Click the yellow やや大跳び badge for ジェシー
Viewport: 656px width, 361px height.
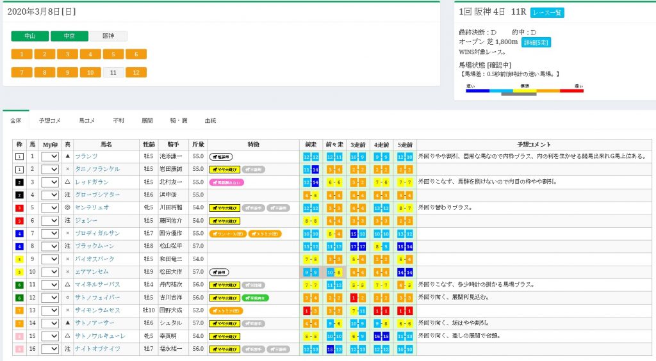pos(225,221)
